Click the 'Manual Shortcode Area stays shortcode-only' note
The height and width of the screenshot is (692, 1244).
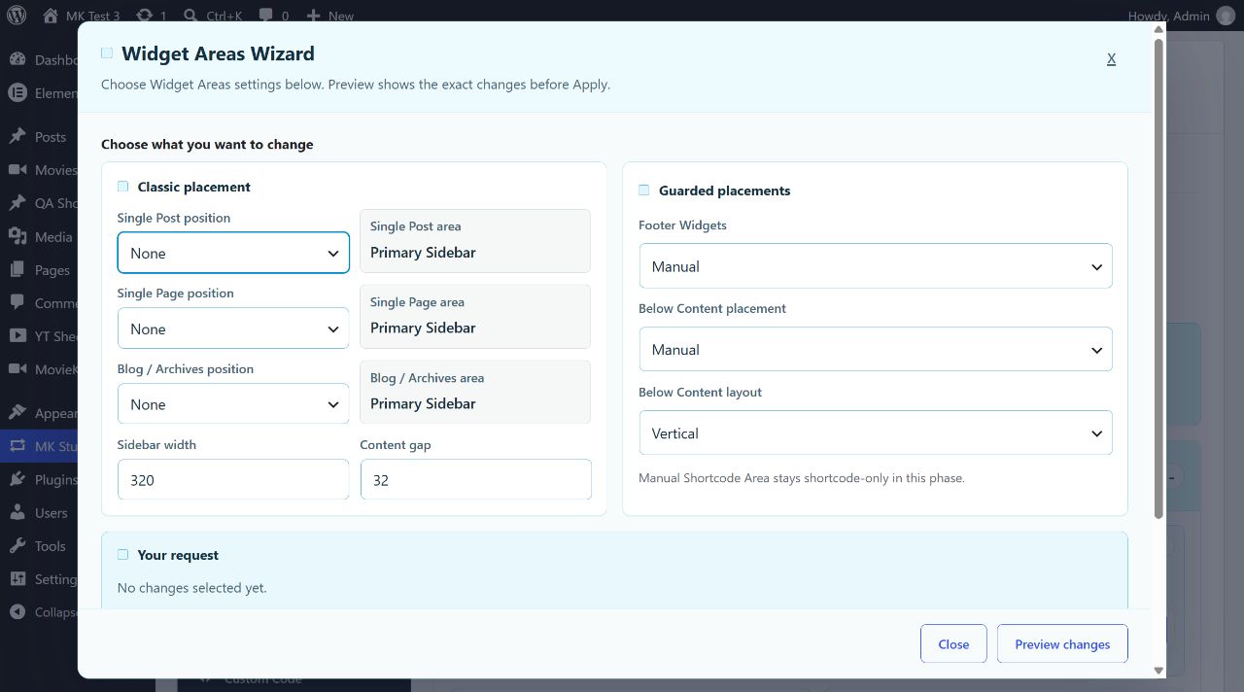click(x=802, y=478)
